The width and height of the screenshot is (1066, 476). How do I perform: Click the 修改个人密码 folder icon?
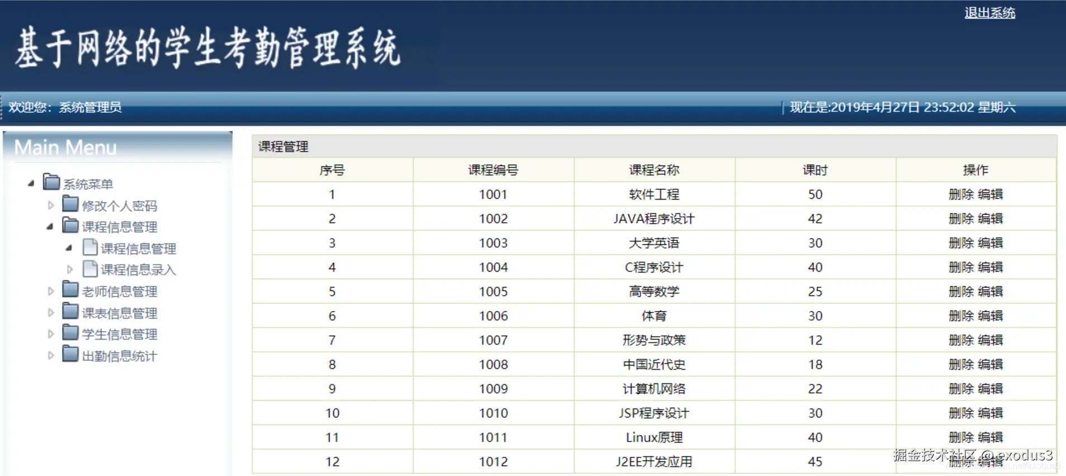pyautogui.click(x=70, y=204)
